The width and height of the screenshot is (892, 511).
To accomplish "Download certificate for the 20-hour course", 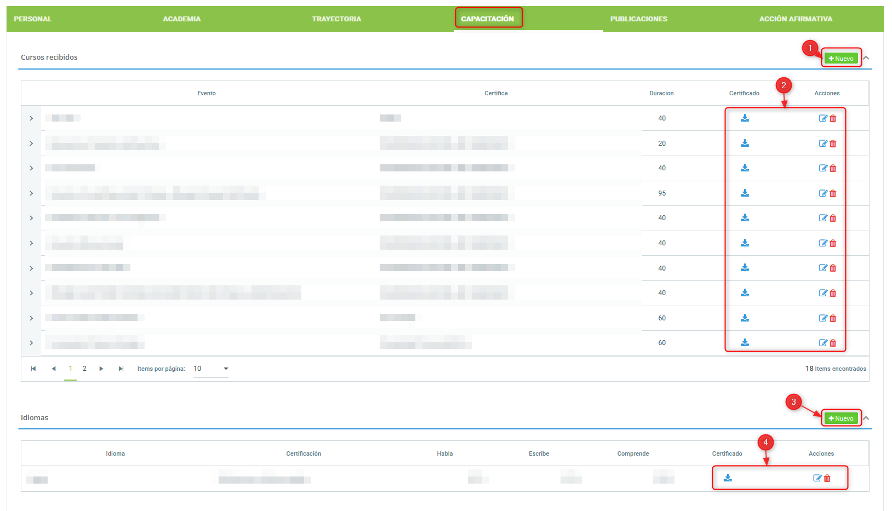I will coord(745,143).
